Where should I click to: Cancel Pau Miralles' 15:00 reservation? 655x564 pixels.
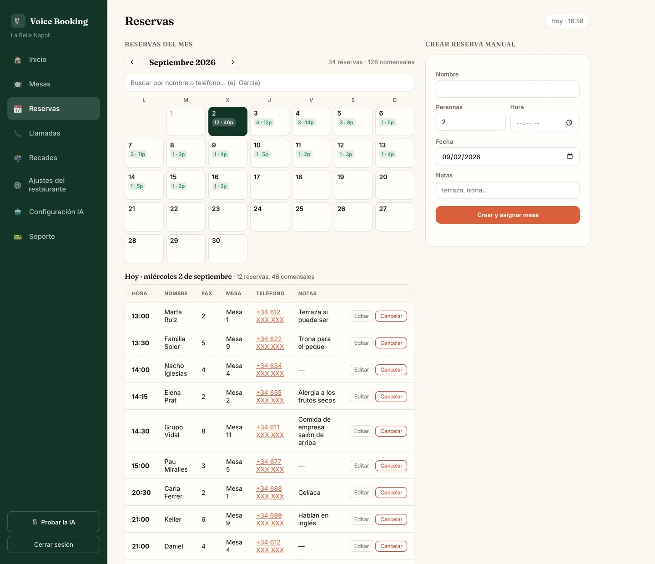(391, 466)
